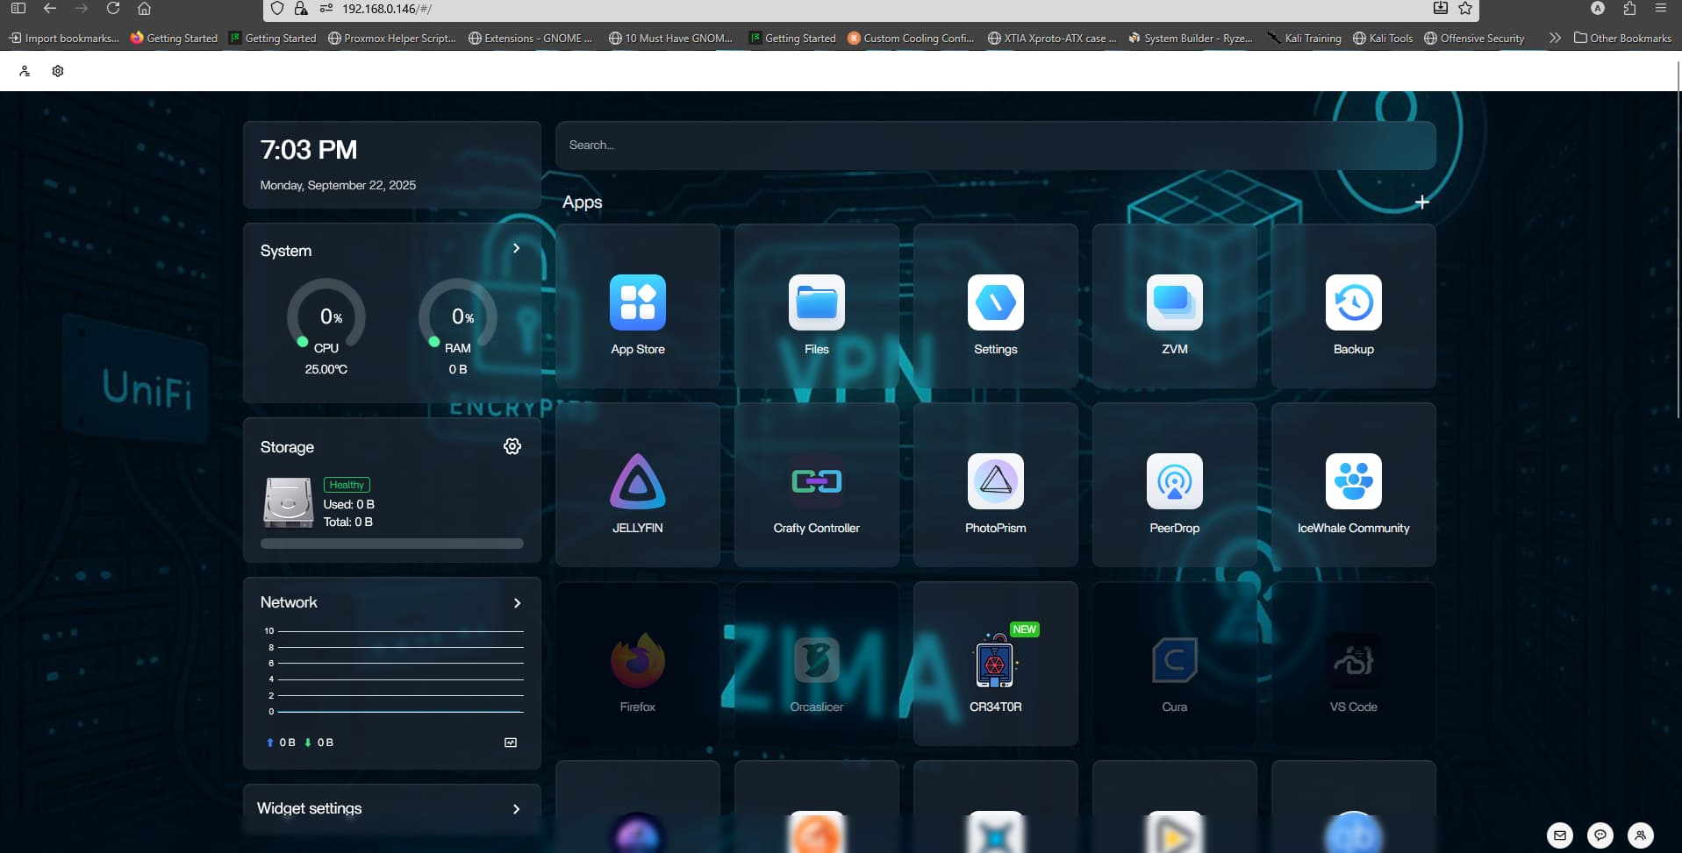Viewport: 1682px width, 853px height.
Task: Click the community people icon at bottom right
Action: pos(1641,835)
